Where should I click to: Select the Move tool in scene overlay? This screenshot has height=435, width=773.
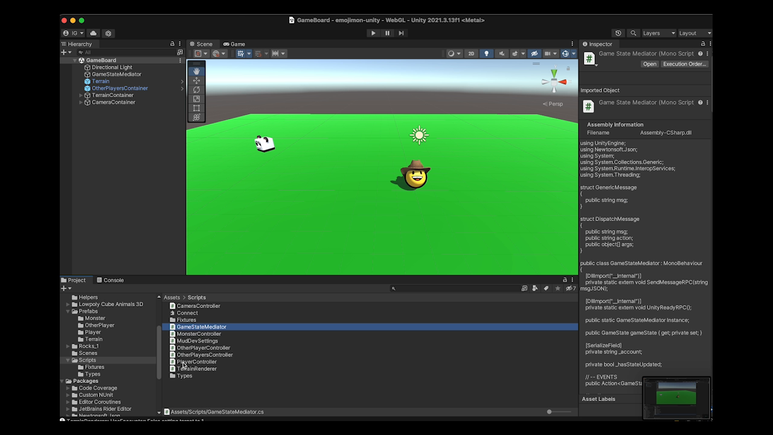coord(196,80)
